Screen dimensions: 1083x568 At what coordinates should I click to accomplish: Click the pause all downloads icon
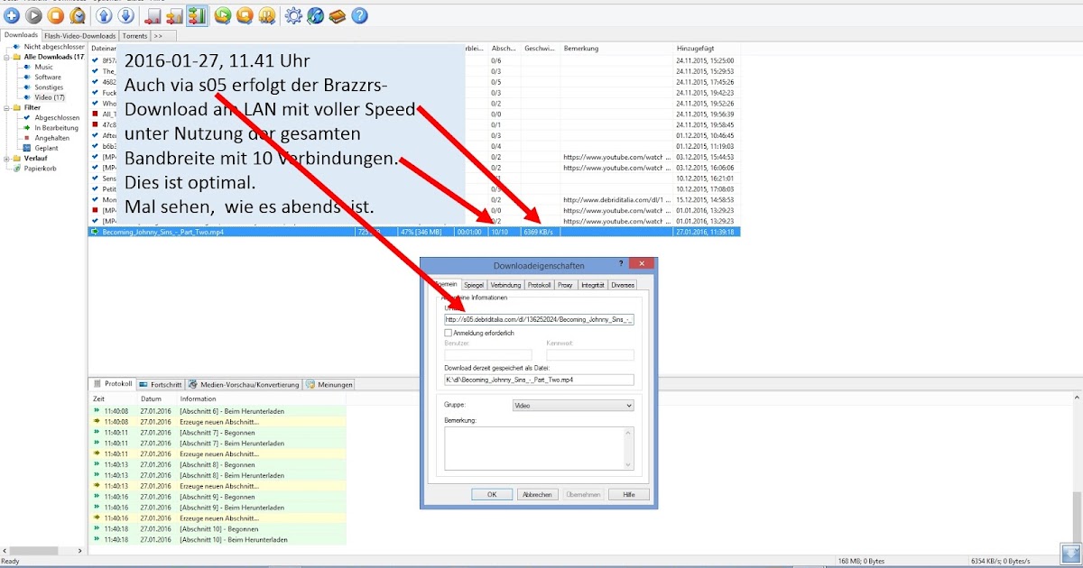(x=266, y=15)
